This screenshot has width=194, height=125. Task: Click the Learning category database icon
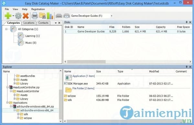click(x=21, y=36)
